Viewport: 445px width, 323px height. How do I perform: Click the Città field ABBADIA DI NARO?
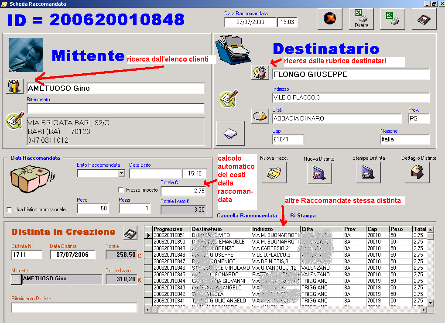(x=337, y=119)
